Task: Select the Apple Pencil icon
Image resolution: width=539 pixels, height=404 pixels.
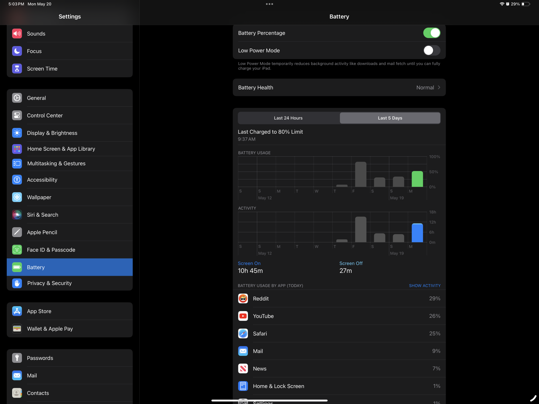Action: point(17,232)
